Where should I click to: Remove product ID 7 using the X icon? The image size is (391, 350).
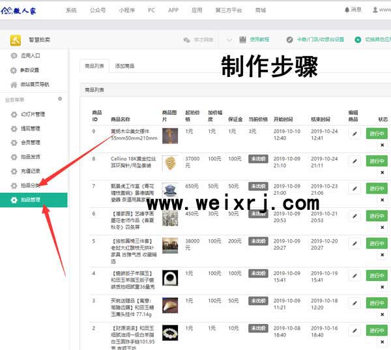click(382, 200)
